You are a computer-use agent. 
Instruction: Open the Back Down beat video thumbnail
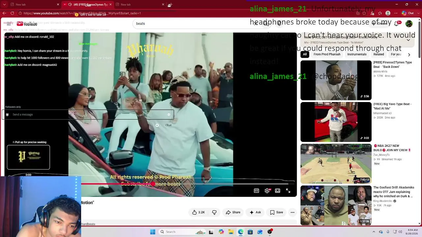tap(336, 80)
